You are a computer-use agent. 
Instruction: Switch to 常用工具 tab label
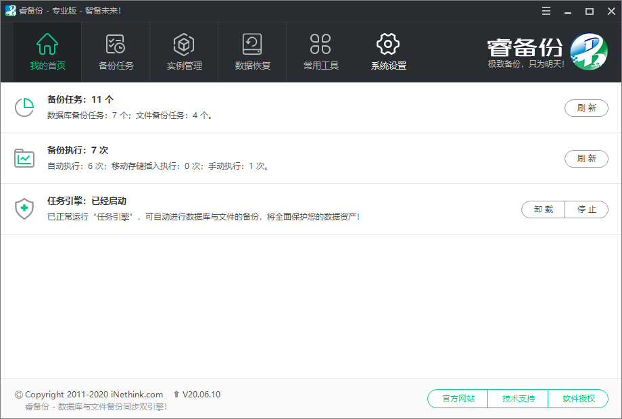tap(320, 66)
